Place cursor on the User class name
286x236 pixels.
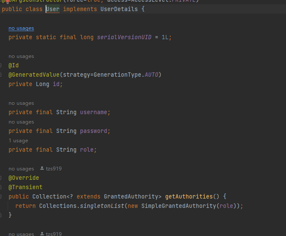(53, 9)
